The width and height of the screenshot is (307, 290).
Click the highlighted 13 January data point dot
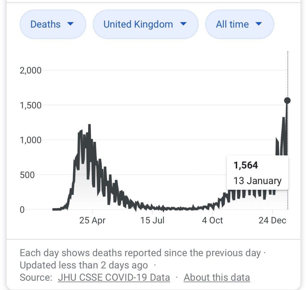[287, 101]
